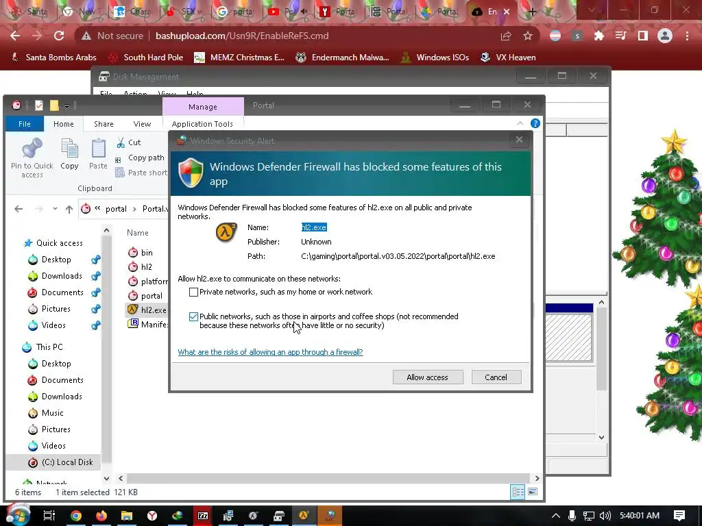The height and width of the screenshot is (526, 702).
Task: Go back in Chrome browser
Action: coord(15,36)
